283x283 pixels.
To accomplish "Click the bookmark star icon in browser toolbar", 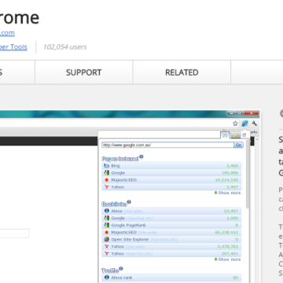I will click(235, 123).
